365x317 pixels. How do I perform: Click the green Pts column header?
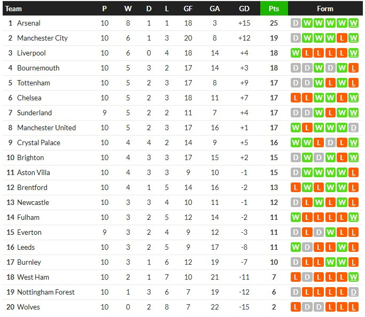[x=274, y=9]
